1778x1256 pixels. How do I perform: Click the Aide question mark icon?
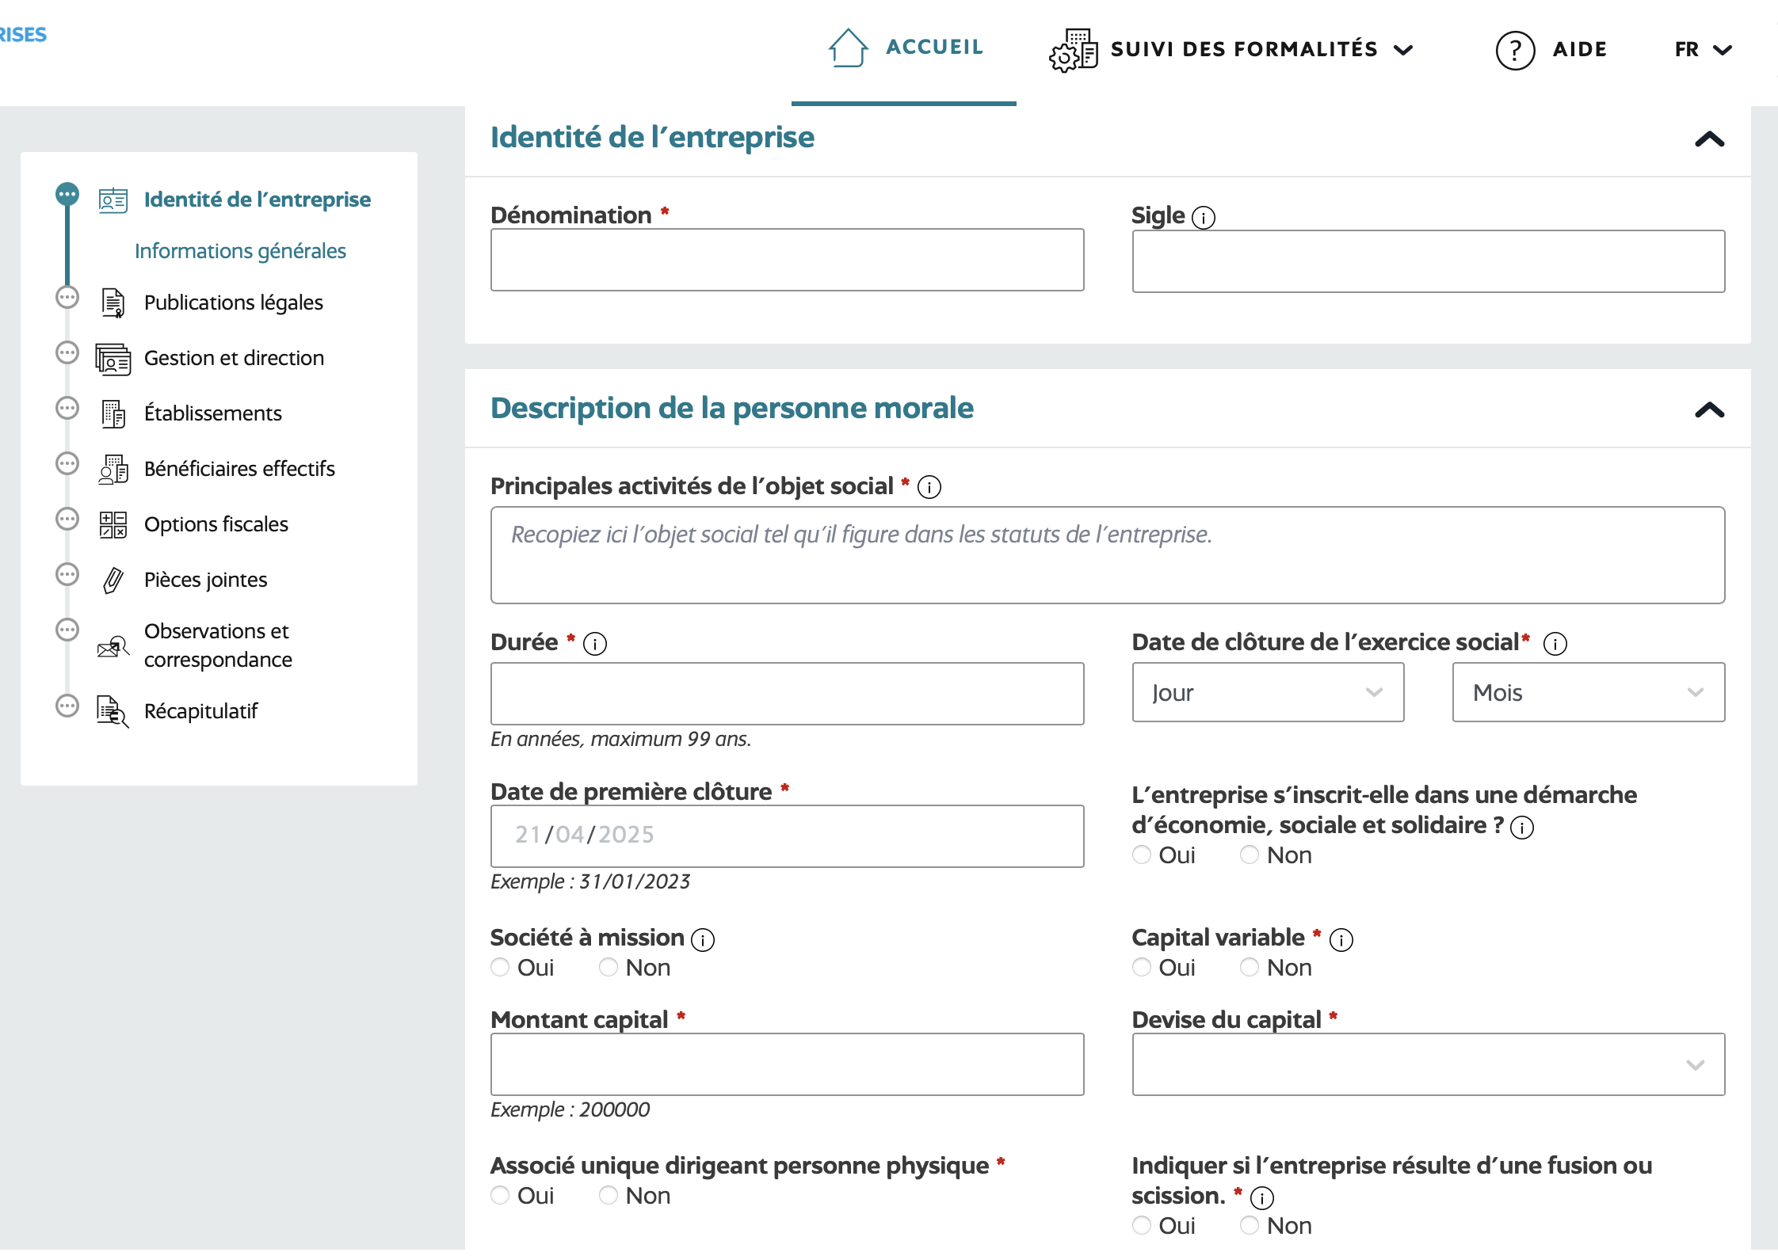[1515, 51]
